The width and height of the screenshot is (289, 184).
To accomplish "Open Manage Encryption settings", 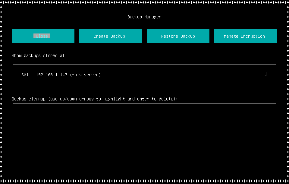I will (x=245, y=36).
